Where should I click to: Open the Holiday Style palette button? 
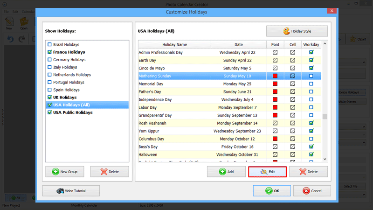click(x=297, y=31)
